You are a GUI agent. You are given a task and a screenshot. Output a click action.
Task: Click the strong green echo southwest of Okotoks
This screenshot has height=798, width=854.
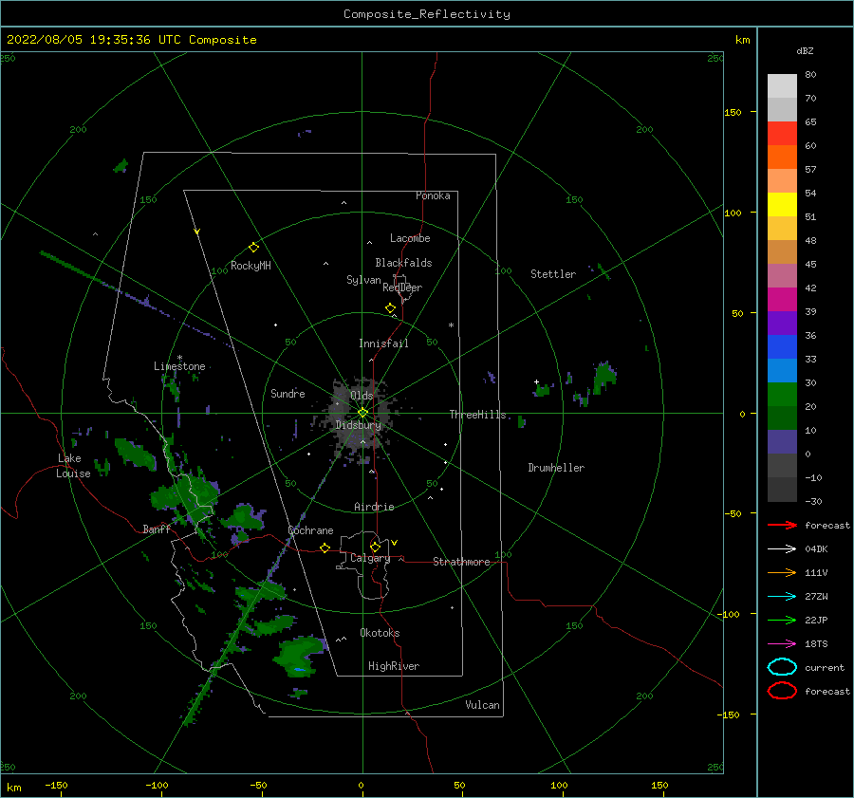[x=299, y=658]
